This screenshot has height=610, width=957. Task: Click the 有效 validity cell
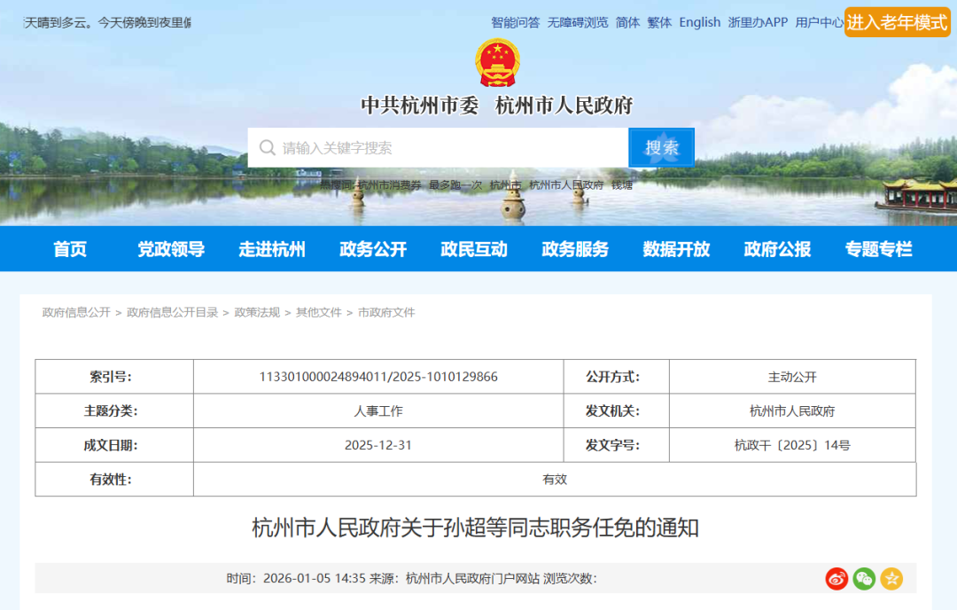[555, 480]
